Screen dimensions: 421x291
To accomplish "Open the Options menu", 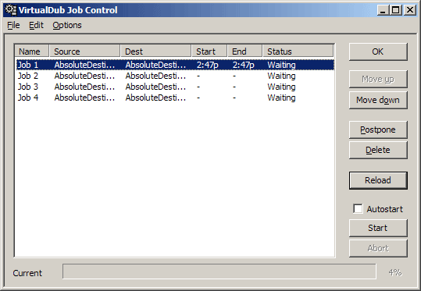I will click(x=67, y=25).
